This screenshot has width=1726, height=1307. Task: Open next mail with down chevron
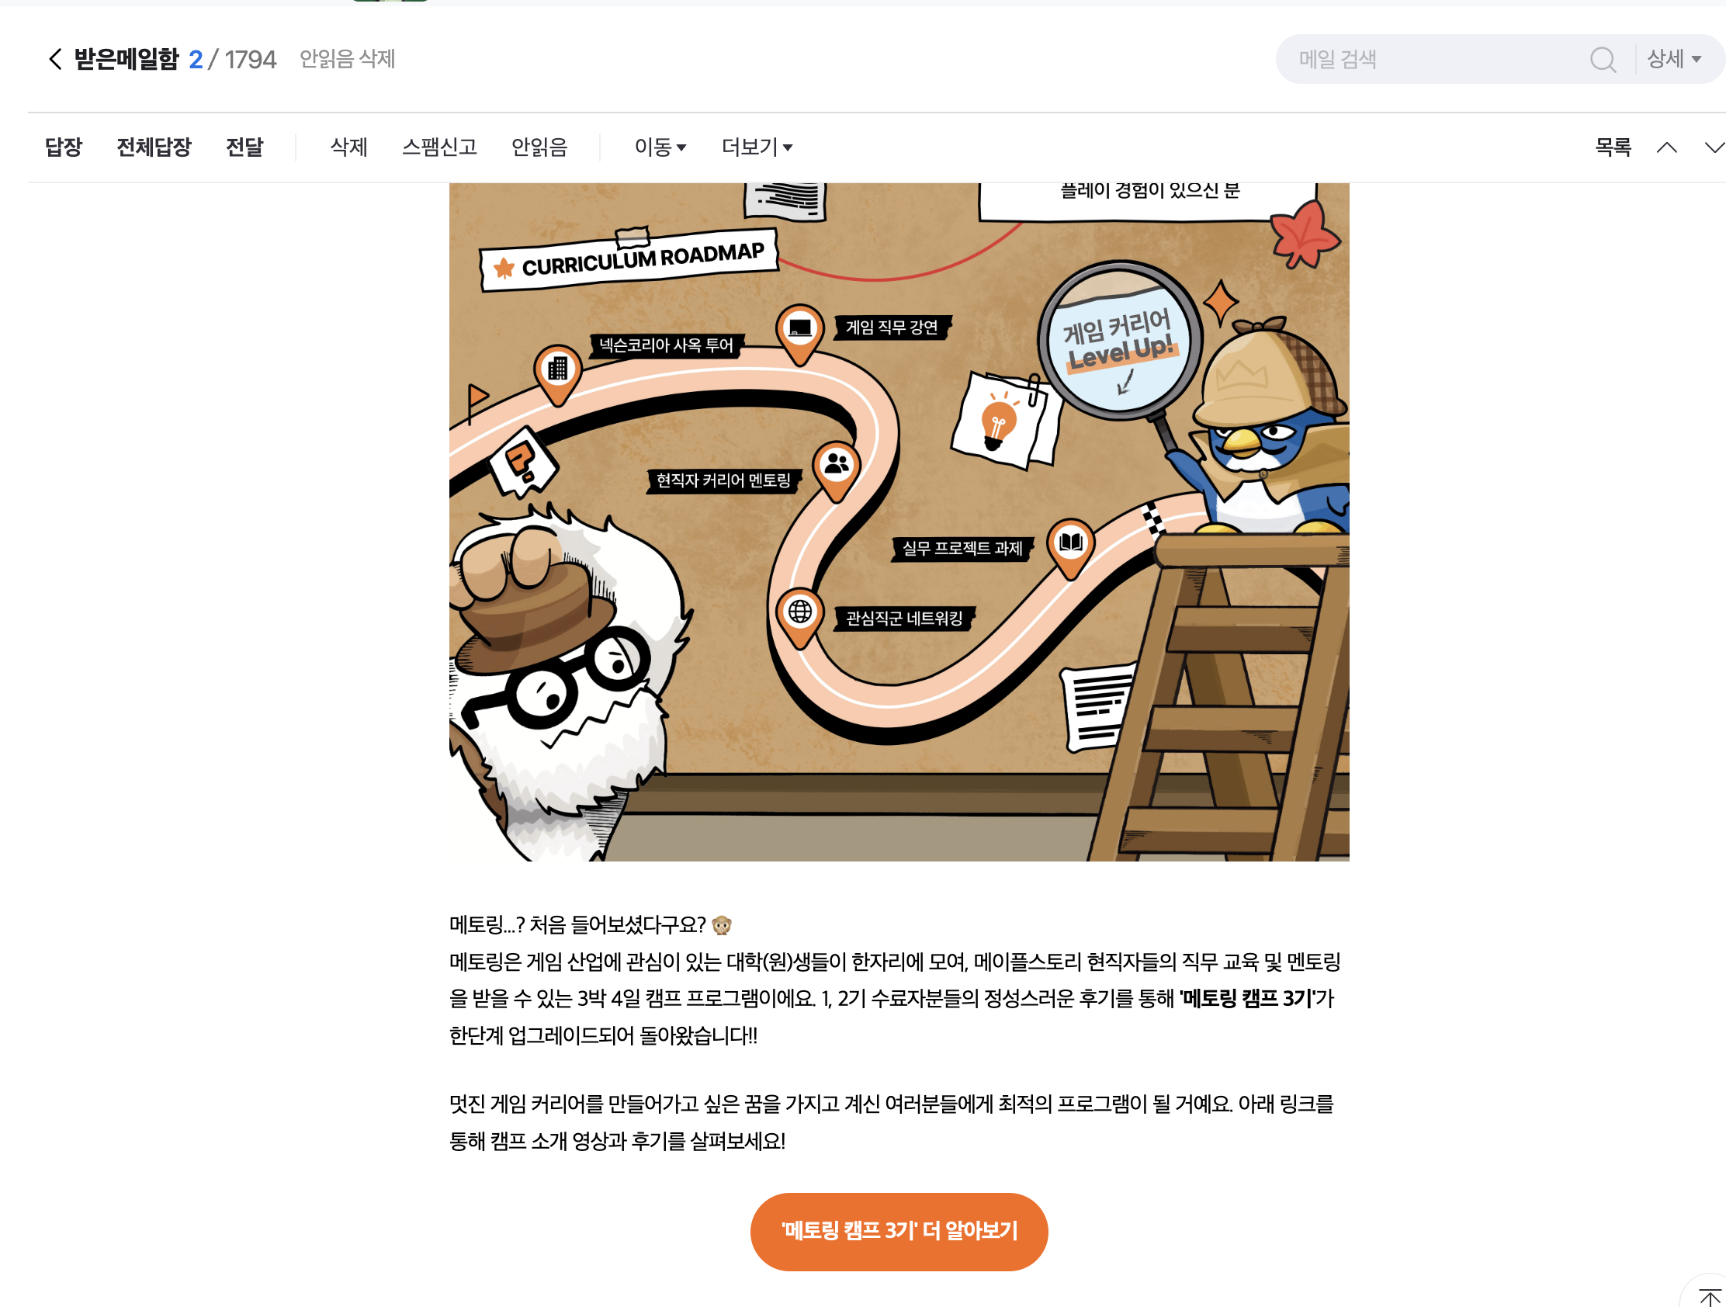pyautogui.click(x=1714, y=147)
